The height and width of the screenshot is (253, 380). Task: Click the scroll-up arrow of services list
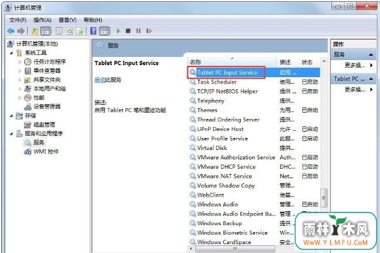click(324, 61)
